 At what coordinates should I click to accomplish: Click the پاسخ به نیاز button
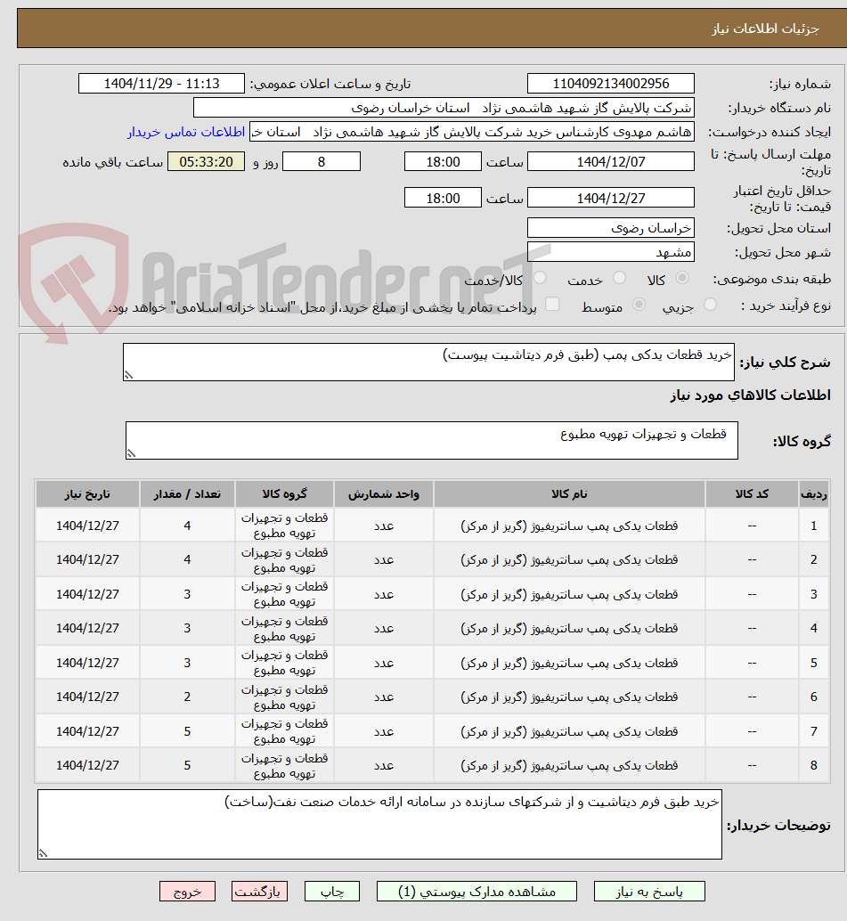click(649, 891)
